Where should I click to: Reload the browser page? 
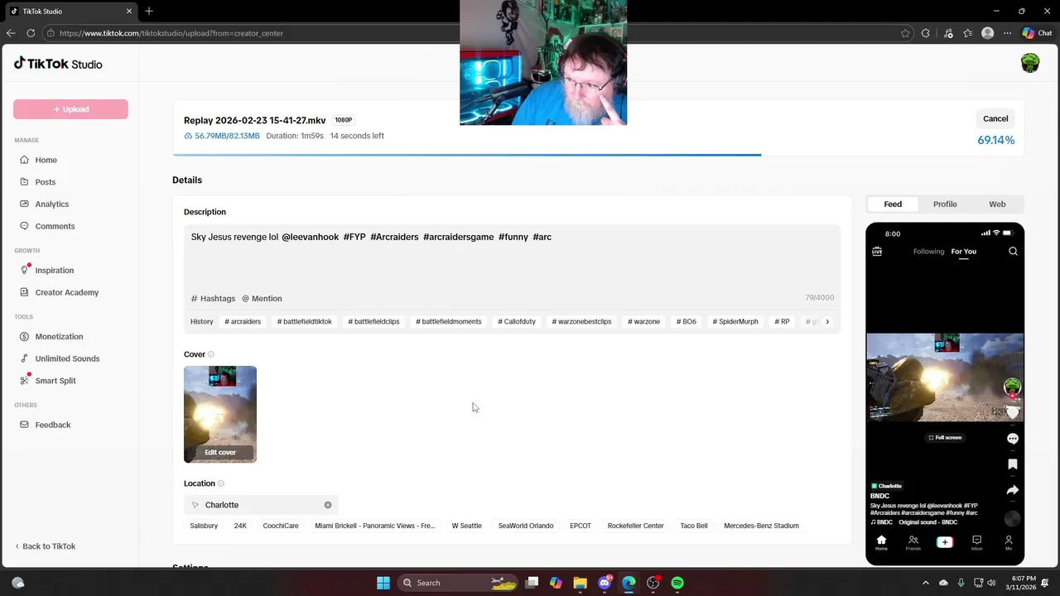[31, 33]
